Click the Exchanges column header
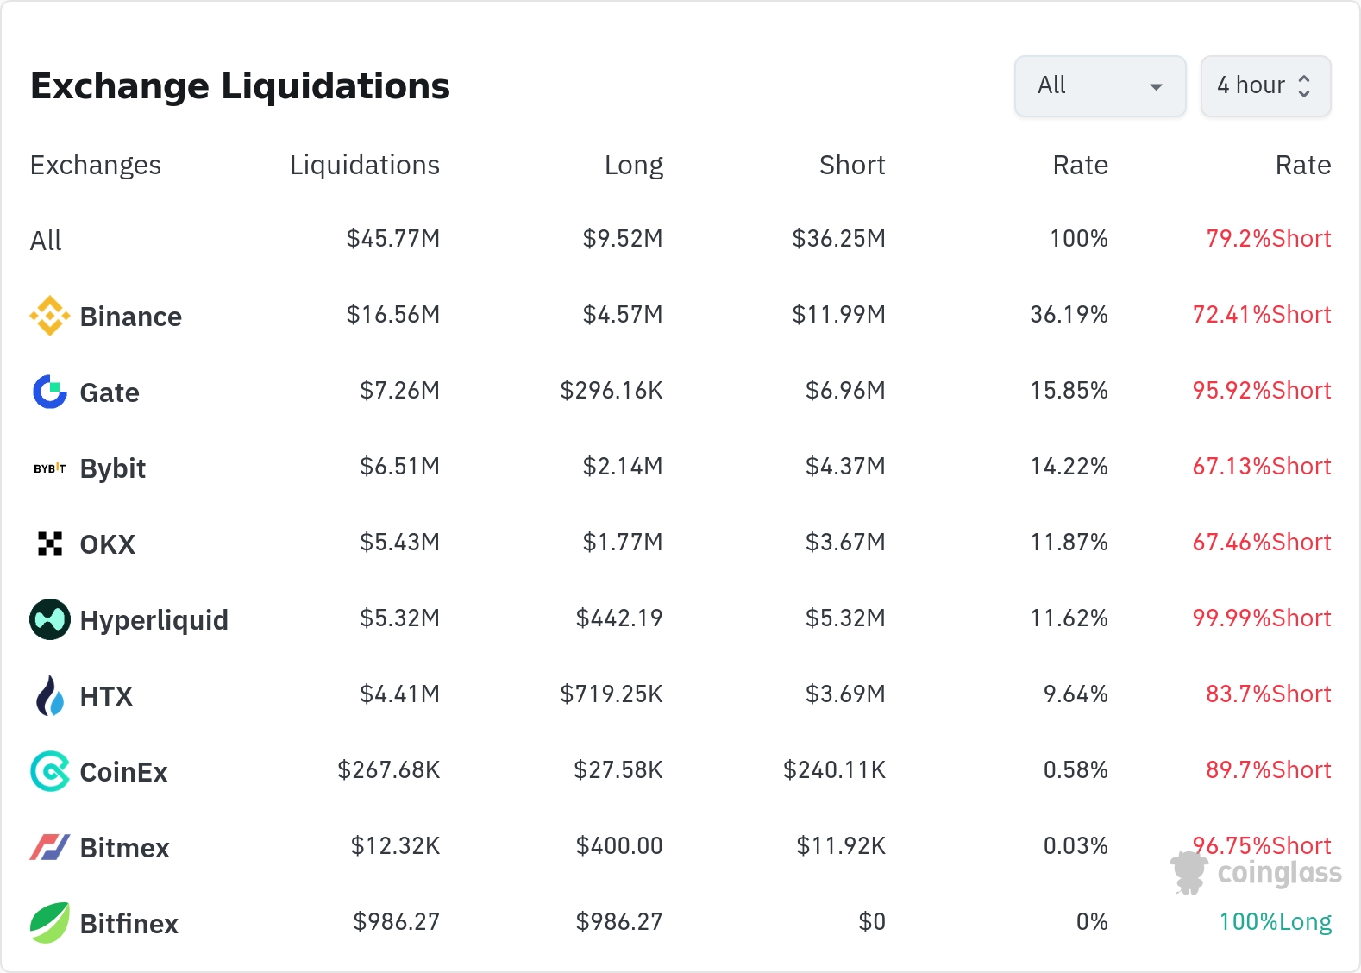Viewport: 1361px width, 973px height. click(x=95, y=165)
